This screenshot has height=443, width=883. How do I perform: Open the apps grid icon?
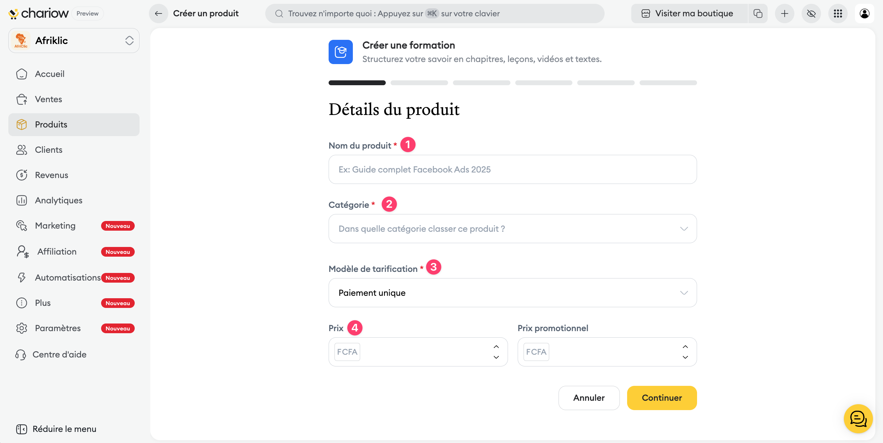pos(838,14)
